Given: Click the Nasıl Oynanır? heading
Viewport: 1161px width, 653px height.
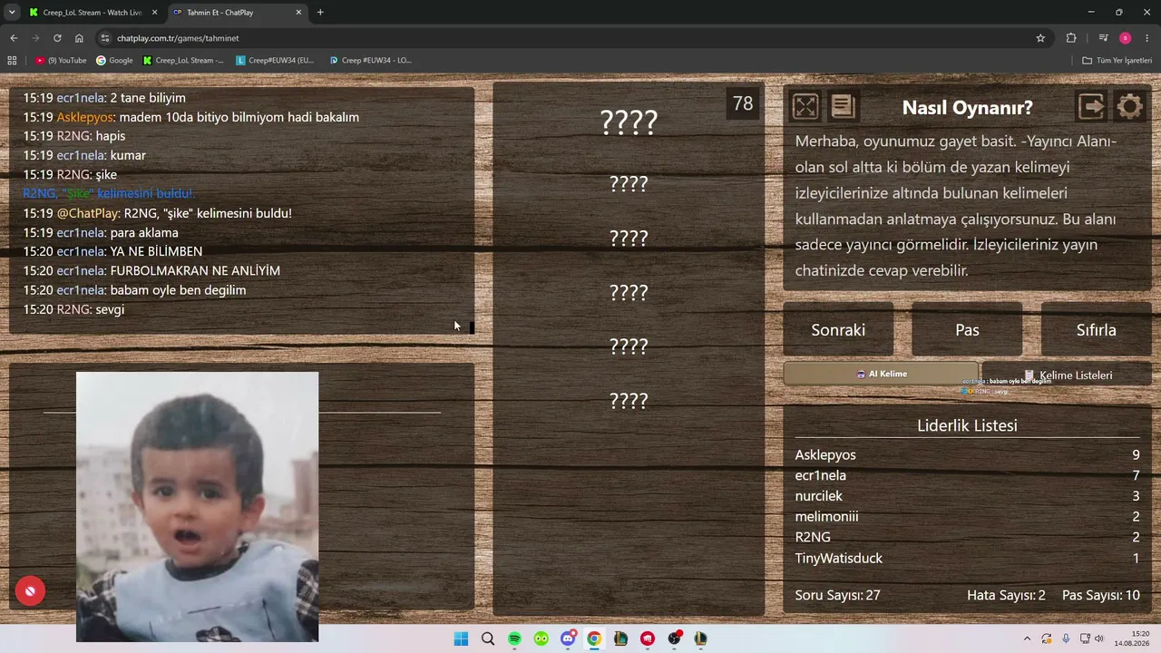Looking at the screenshot, I should [x=967, y=107].
